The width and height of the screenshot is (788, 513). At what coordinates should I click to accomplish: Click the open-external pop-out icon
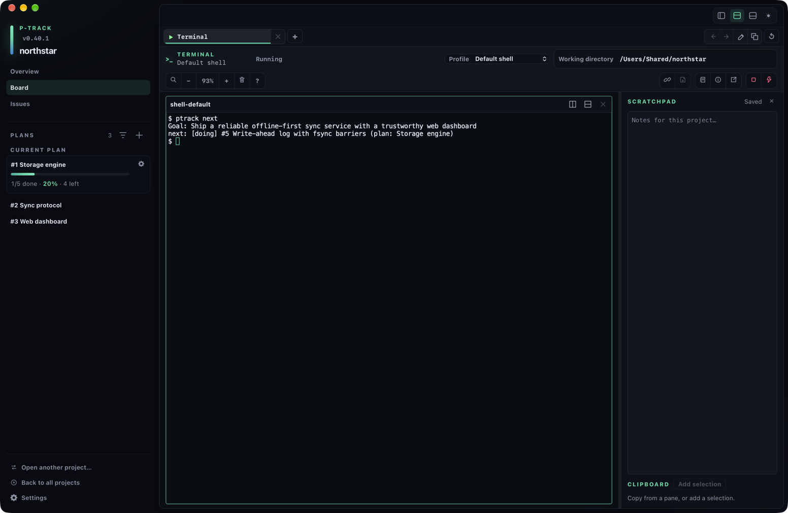tap(734, 80)
